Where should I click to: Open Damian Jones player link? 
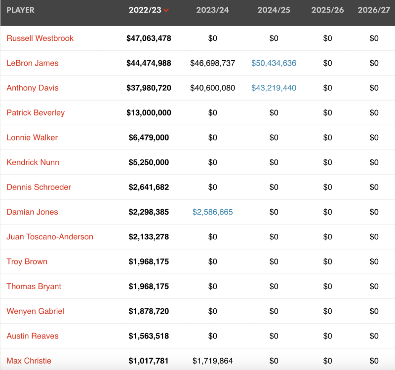click(32, 212)
